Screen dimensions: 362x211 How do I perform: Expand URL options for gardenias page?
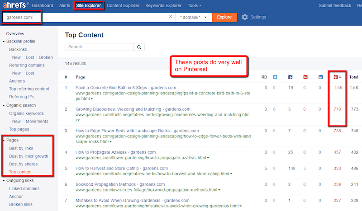point(240,206)
